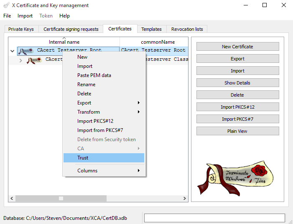The height and width of the screenshot is (224, 293).
Task: Open the Import menu in menu bar
Action: coord(25,16)
